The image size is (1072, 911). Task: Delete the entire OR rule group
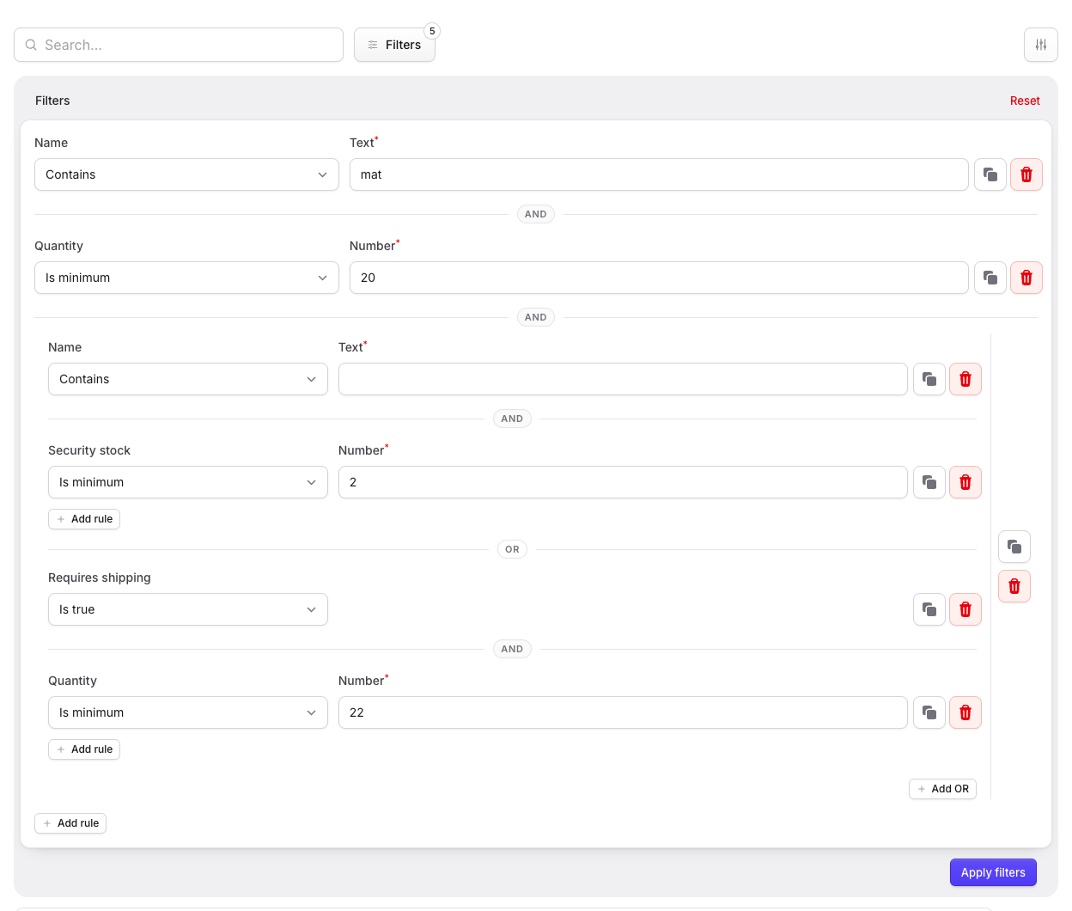pos(1014,586)
